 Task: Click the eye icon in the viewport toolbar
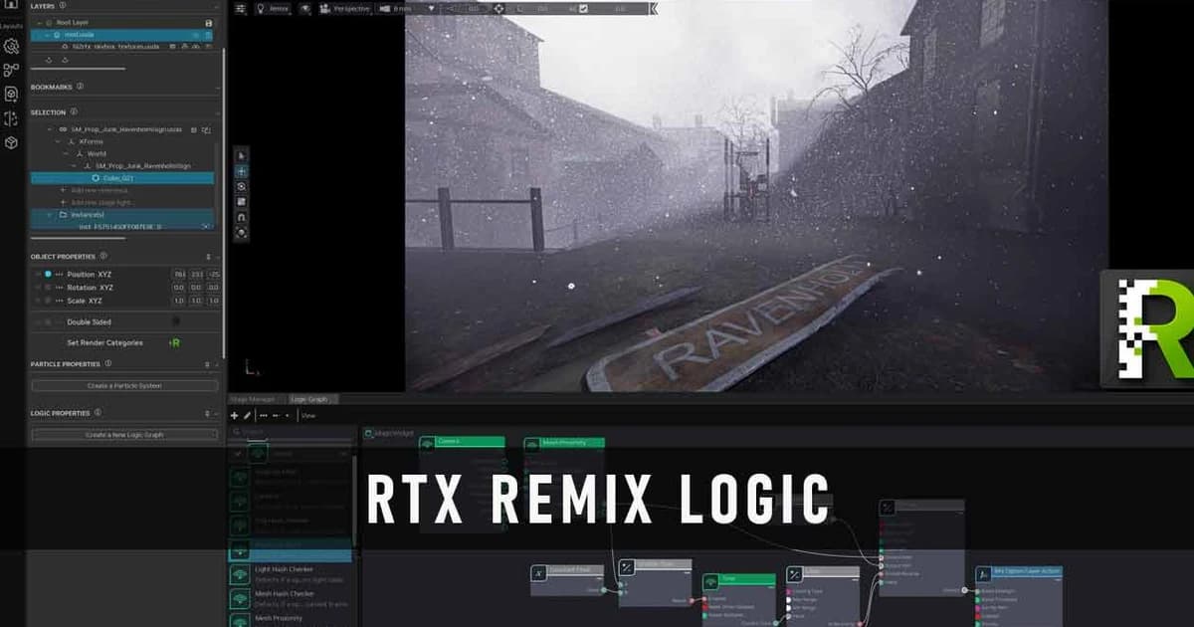(306, 9)
